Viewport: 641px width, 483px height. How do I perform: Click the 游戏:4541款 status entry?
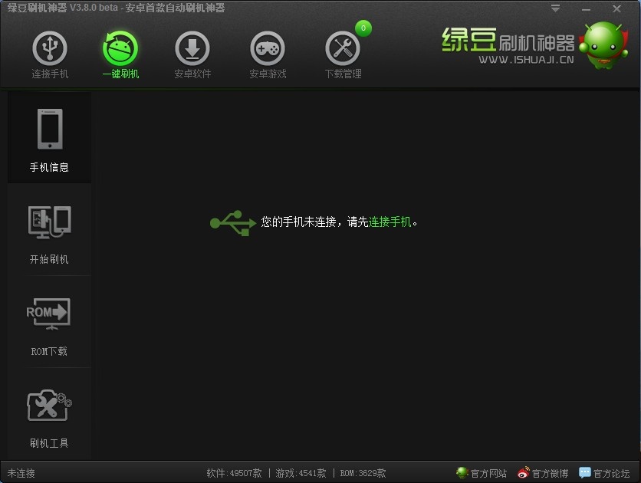coord(301,473)
